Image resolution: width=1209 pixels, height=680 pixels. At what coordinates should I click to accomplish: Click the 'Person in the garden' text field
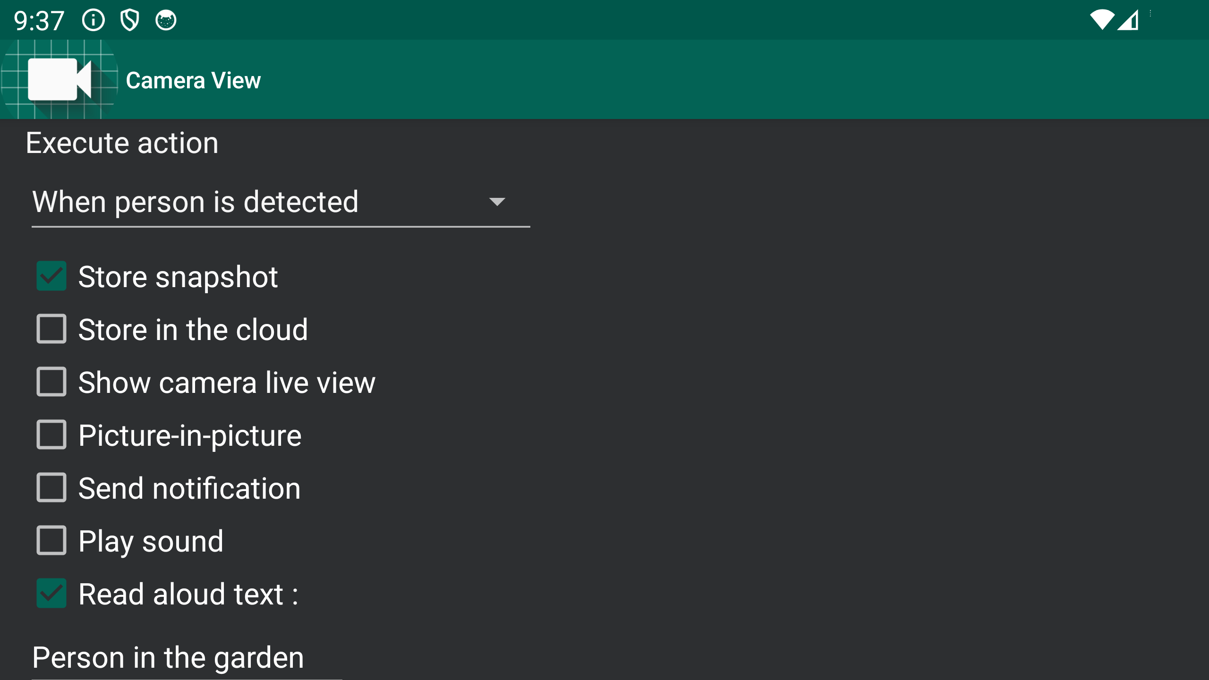[187, 657]
